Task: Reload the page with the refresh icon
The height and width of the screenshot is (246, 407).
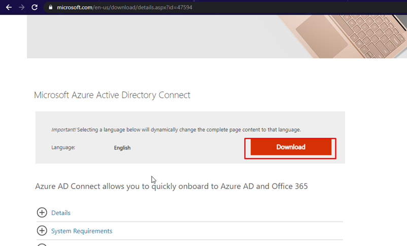Action: pyautogui.click(x=35, y=8)
